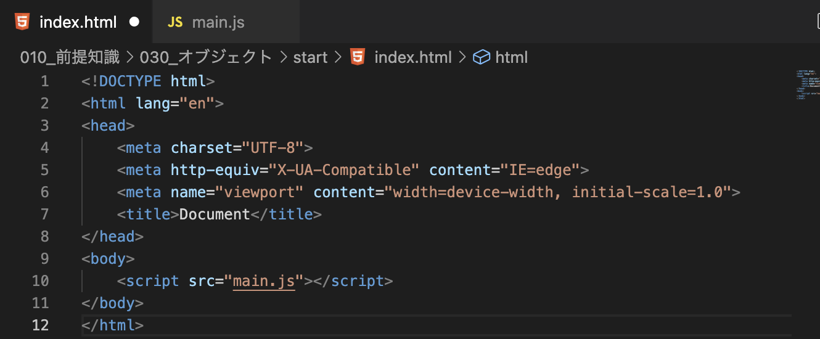
Task: Open the main.js tab
Action: tap(226, 22)
